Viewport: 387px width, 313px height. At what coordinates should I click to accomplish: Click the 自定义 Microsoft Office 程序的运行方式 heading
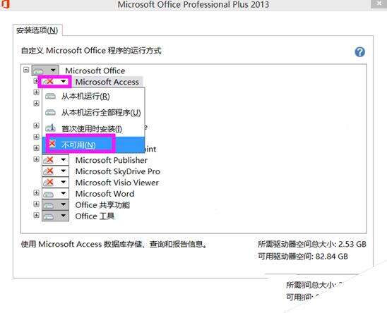(91, 51)
